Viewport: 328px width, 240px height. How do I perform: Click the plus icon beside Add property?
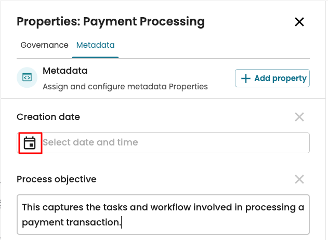(246, 78)
